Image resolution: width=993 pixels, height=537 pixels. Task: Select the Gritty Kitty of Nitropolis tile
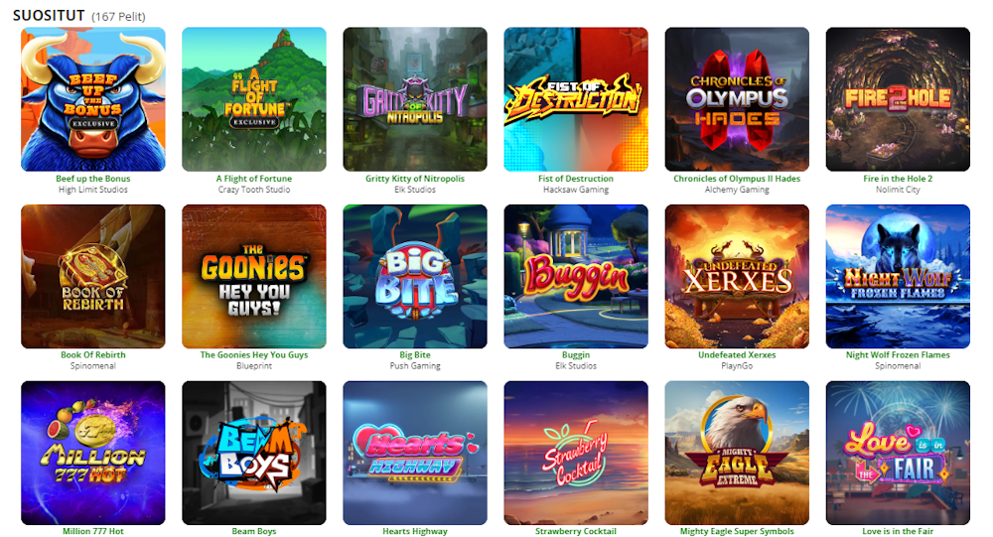tap(415, 99)
